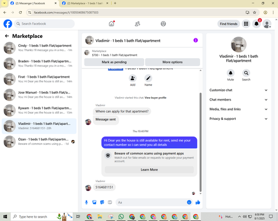Open conversation information purple icon
This screenshot has width=278, height=221.
click(196, 41)
